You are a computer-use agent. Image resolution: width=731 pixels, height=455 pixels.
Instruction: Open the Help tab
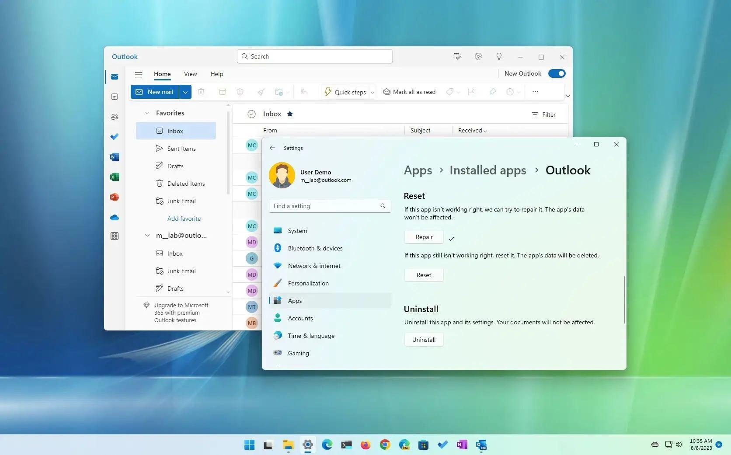[x=217, y=74]
